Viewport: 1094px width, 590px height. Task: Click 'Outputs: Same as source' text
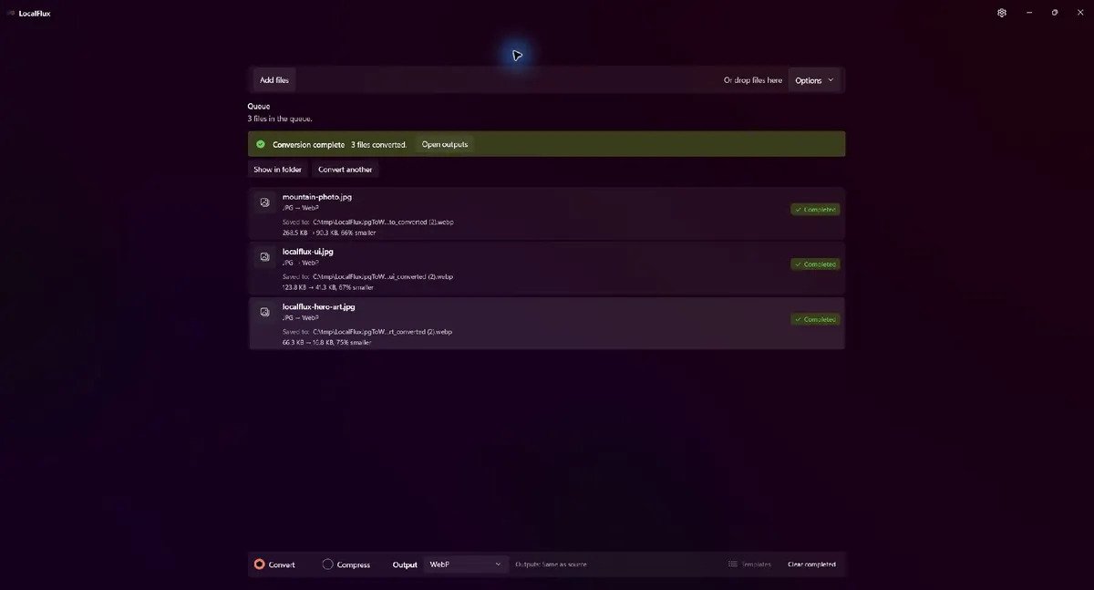551,564
